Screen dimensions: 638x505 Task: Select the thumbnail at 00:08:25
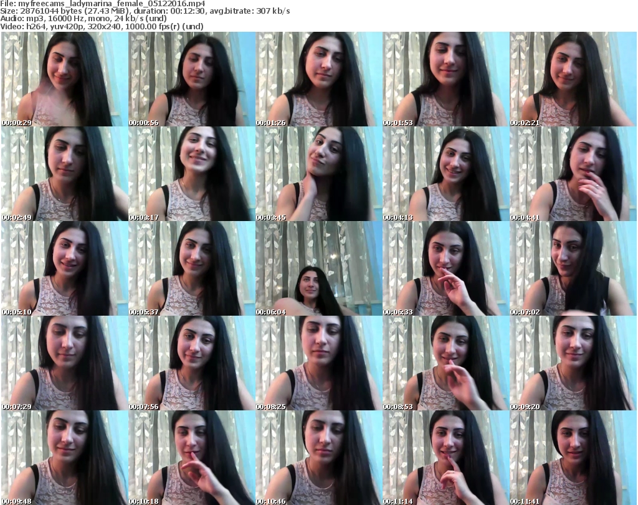(x=318, y=363)
